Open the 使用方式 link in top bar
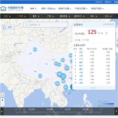The width and height of the screenshot is (118, 118). point(108,2)
